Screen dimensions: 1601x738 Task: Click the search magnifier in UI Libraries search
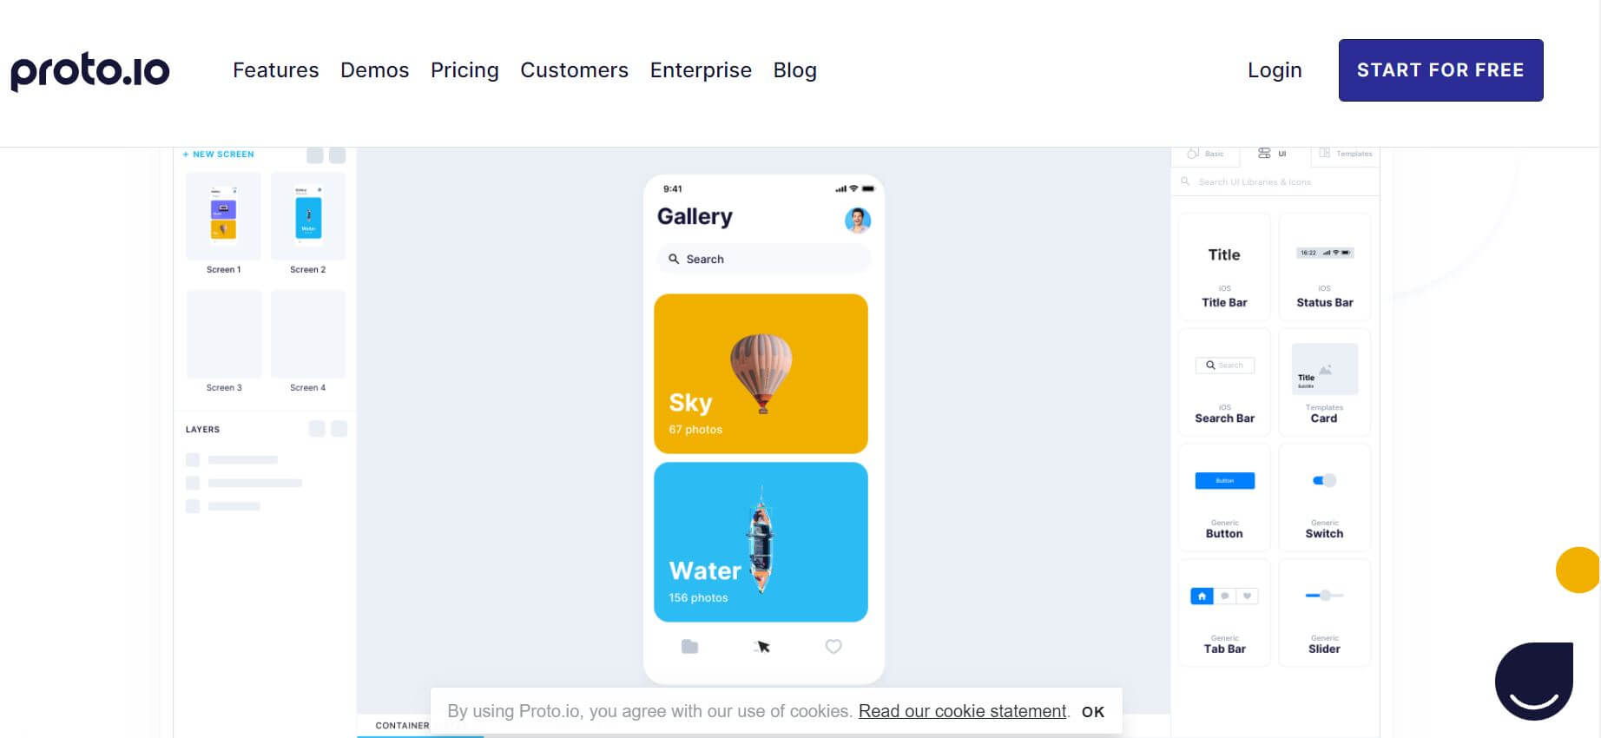click(x=1185, y=181)
